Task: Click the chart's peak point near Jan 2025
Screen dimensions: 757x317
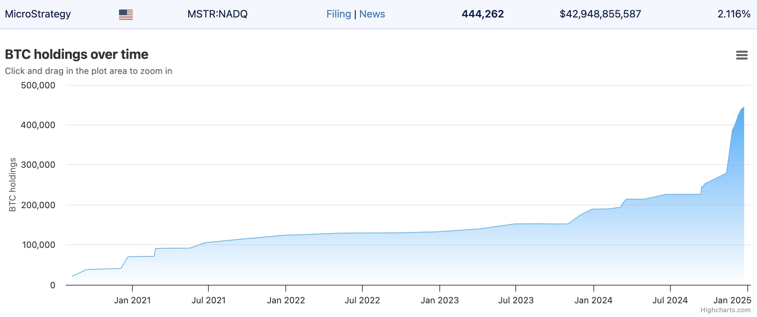Action: click(744, 107)
